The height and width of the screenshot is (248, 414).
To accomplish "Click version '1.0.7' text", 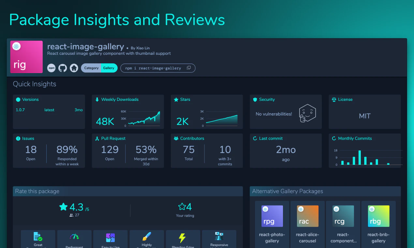I will click(x=20, y=110).
